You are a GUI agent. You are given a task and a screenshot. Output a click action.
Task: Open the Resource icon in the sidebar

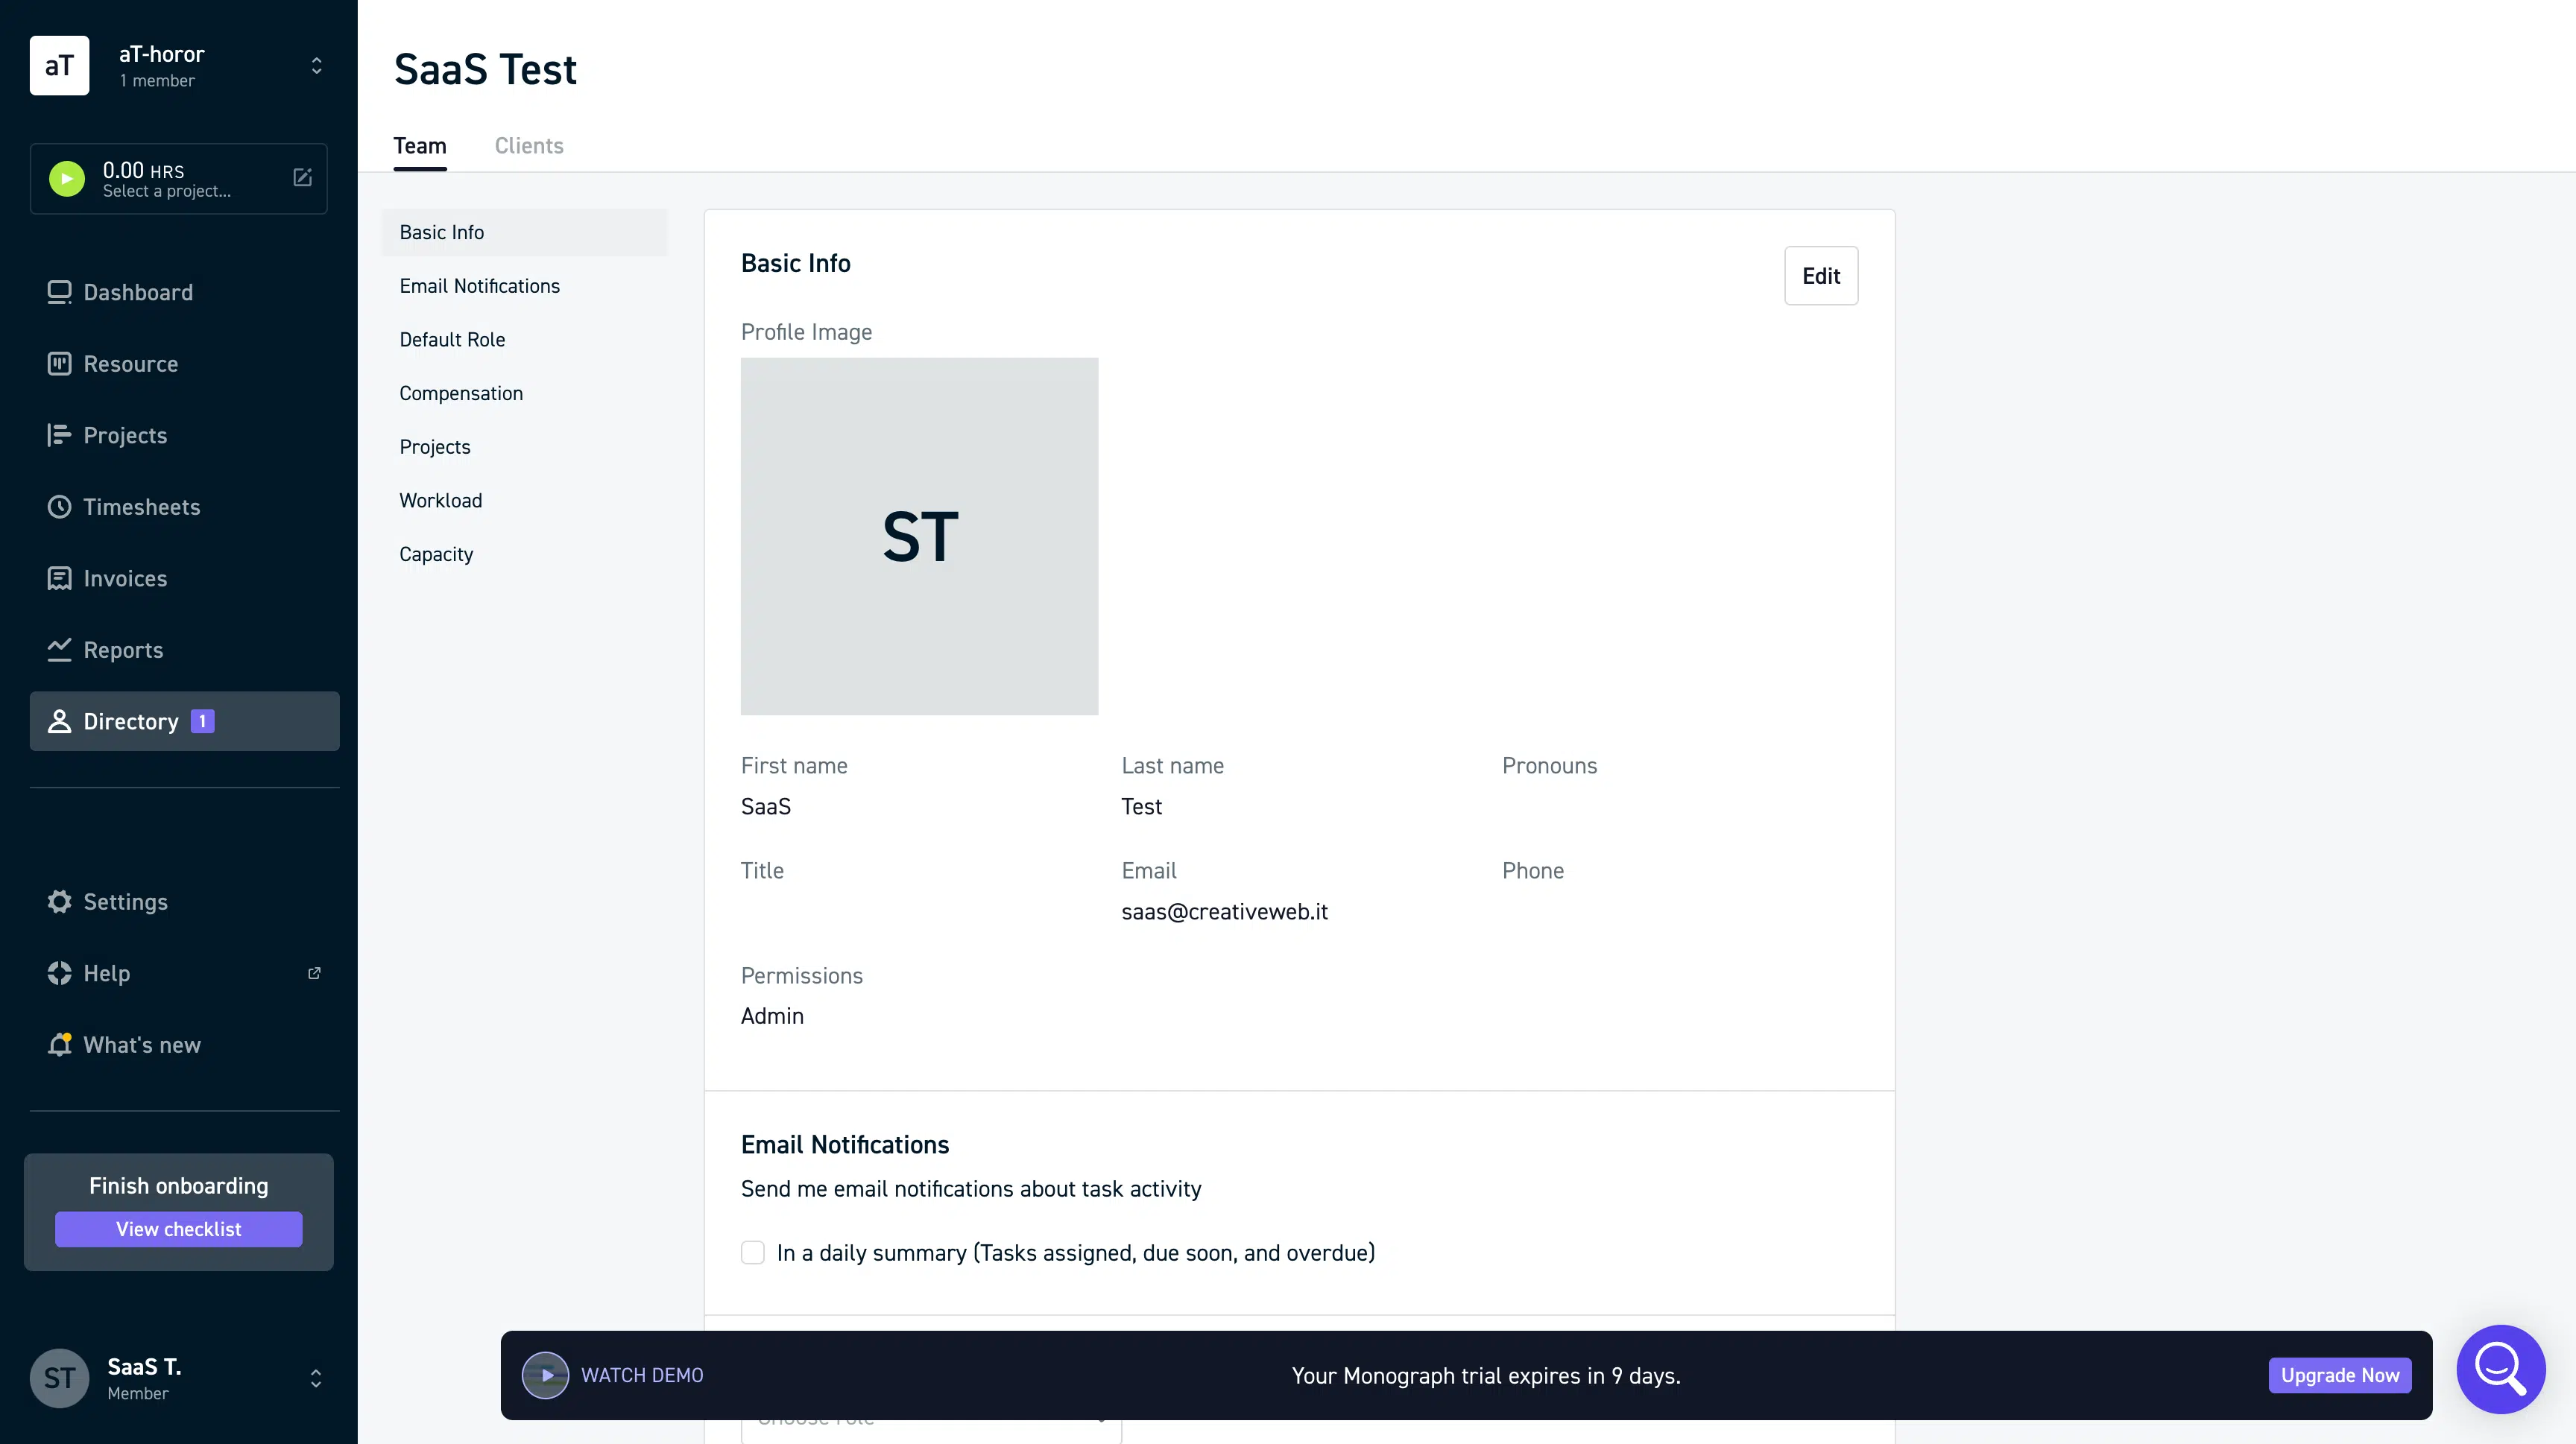pos(59,364)
